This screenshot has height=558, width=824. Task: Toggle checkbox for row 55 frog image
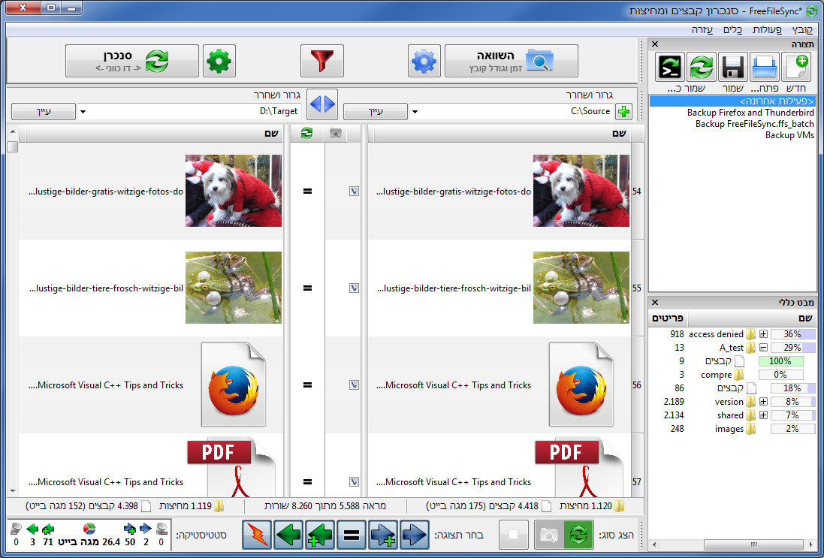coord(354,288)
